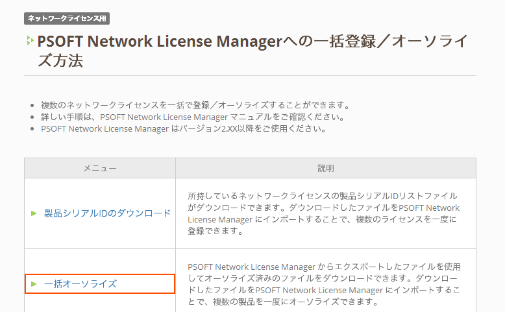This screenshot has width=505, height=312.
Task: Click the first bullet point dot marker
Action: pos(32,106)
